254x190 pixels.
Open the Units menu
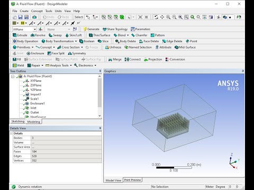58,11
